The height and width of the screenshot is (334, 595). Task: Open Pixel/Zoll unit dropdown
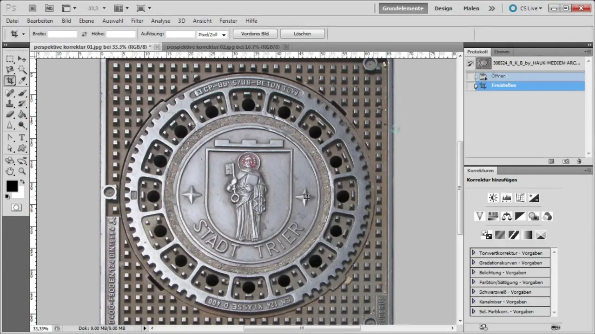coord(224,35)
